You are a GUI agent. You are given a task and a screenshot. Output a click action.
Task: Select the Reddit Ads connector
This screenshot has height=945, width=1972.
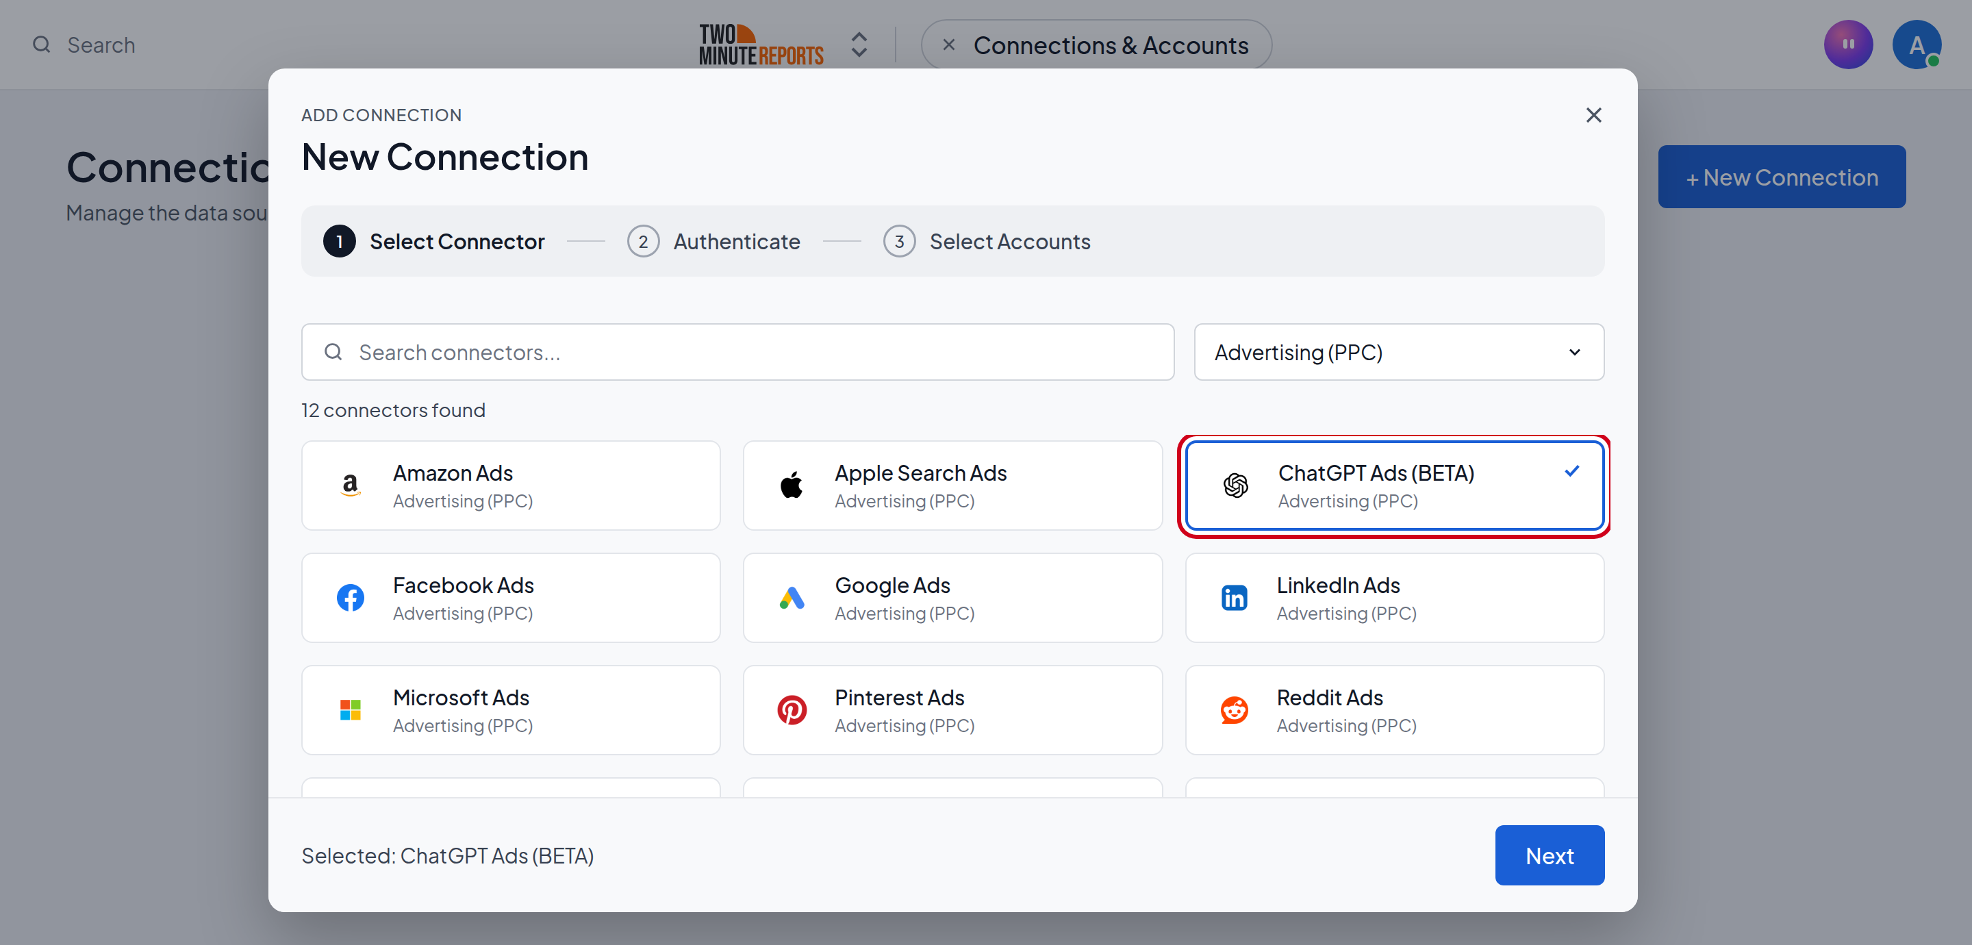tap(1394, 710)
